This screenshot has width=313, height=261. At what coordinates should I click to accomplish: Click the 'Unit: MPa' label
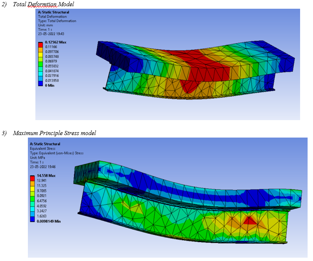[x=37, y=158]
